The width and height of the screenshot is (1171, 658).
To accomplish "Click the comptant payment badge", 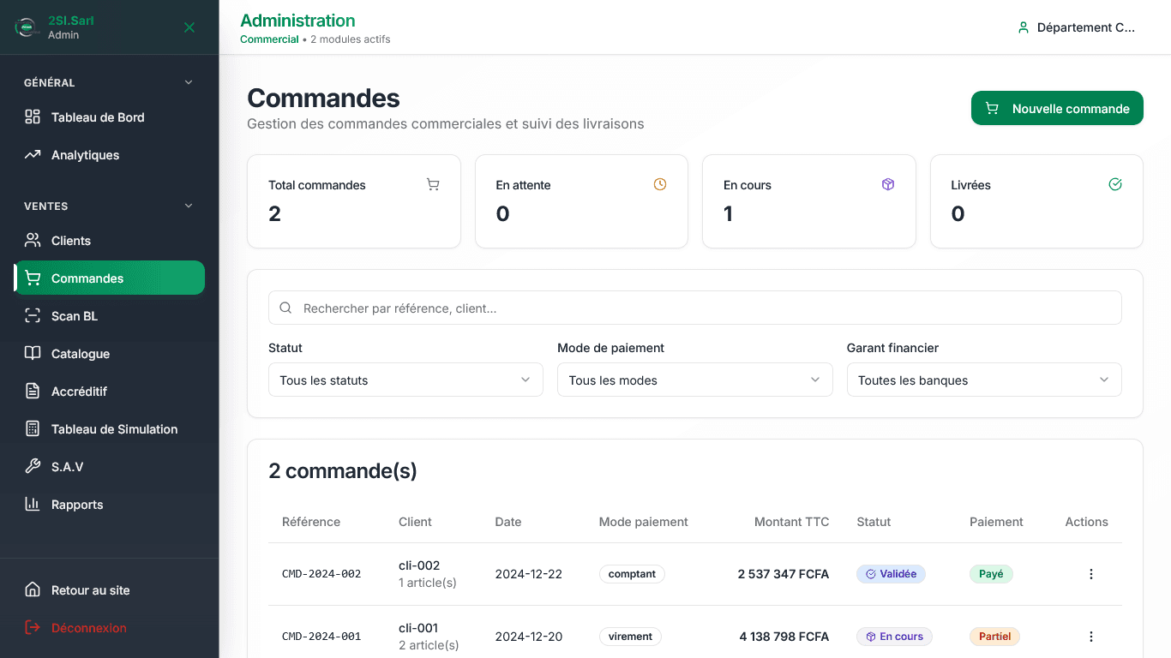I will point(632,574).
